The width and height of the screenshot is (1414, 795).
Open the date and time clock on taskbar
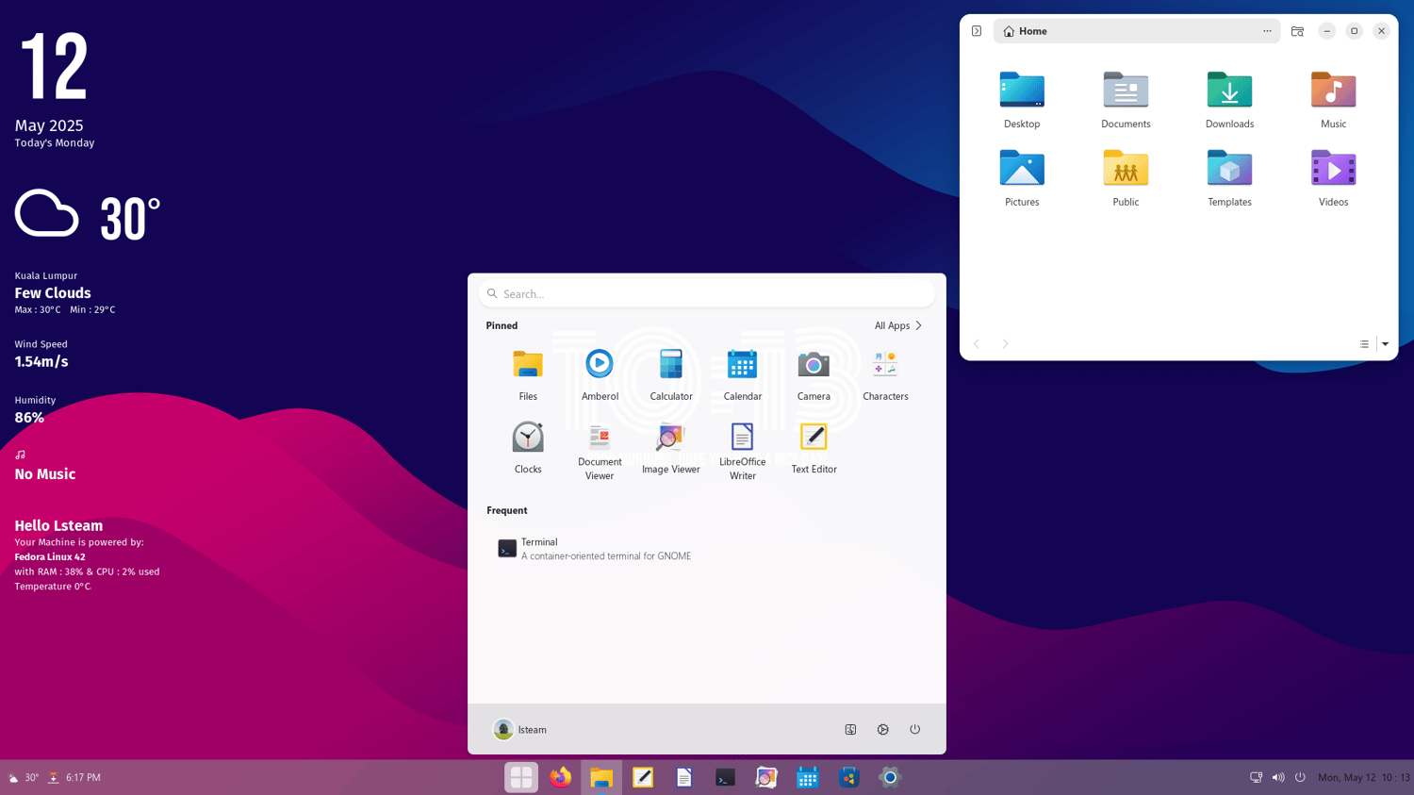pos(1364,778)
